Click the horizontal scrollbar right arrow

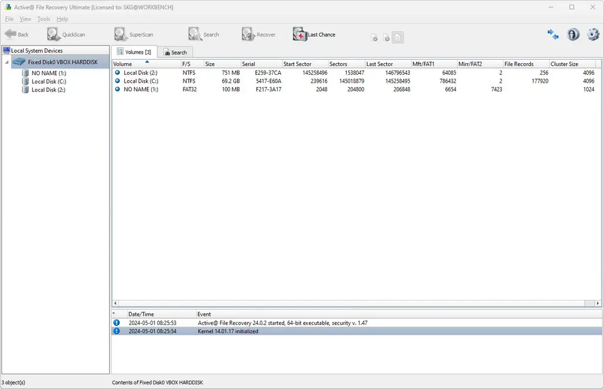click(598, 303)
